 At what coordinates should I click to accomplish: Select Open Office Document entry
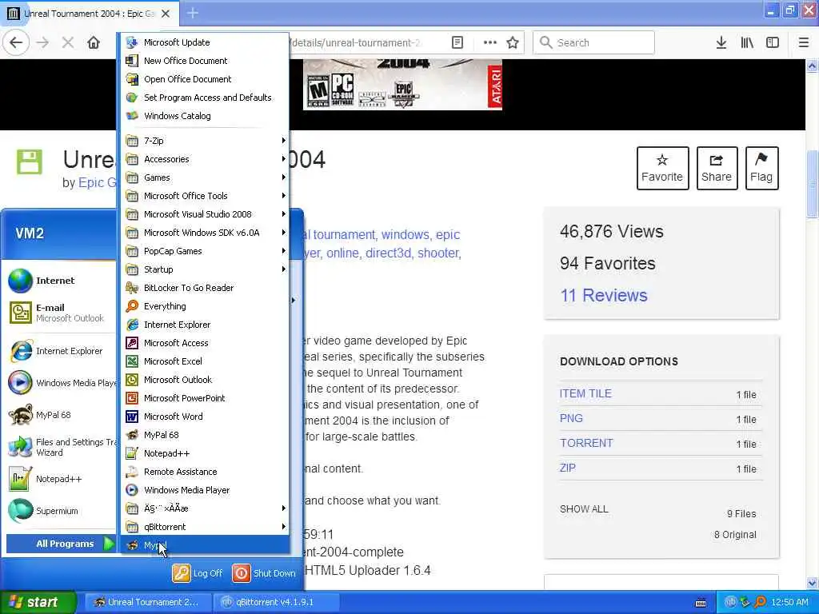[205, 79]
